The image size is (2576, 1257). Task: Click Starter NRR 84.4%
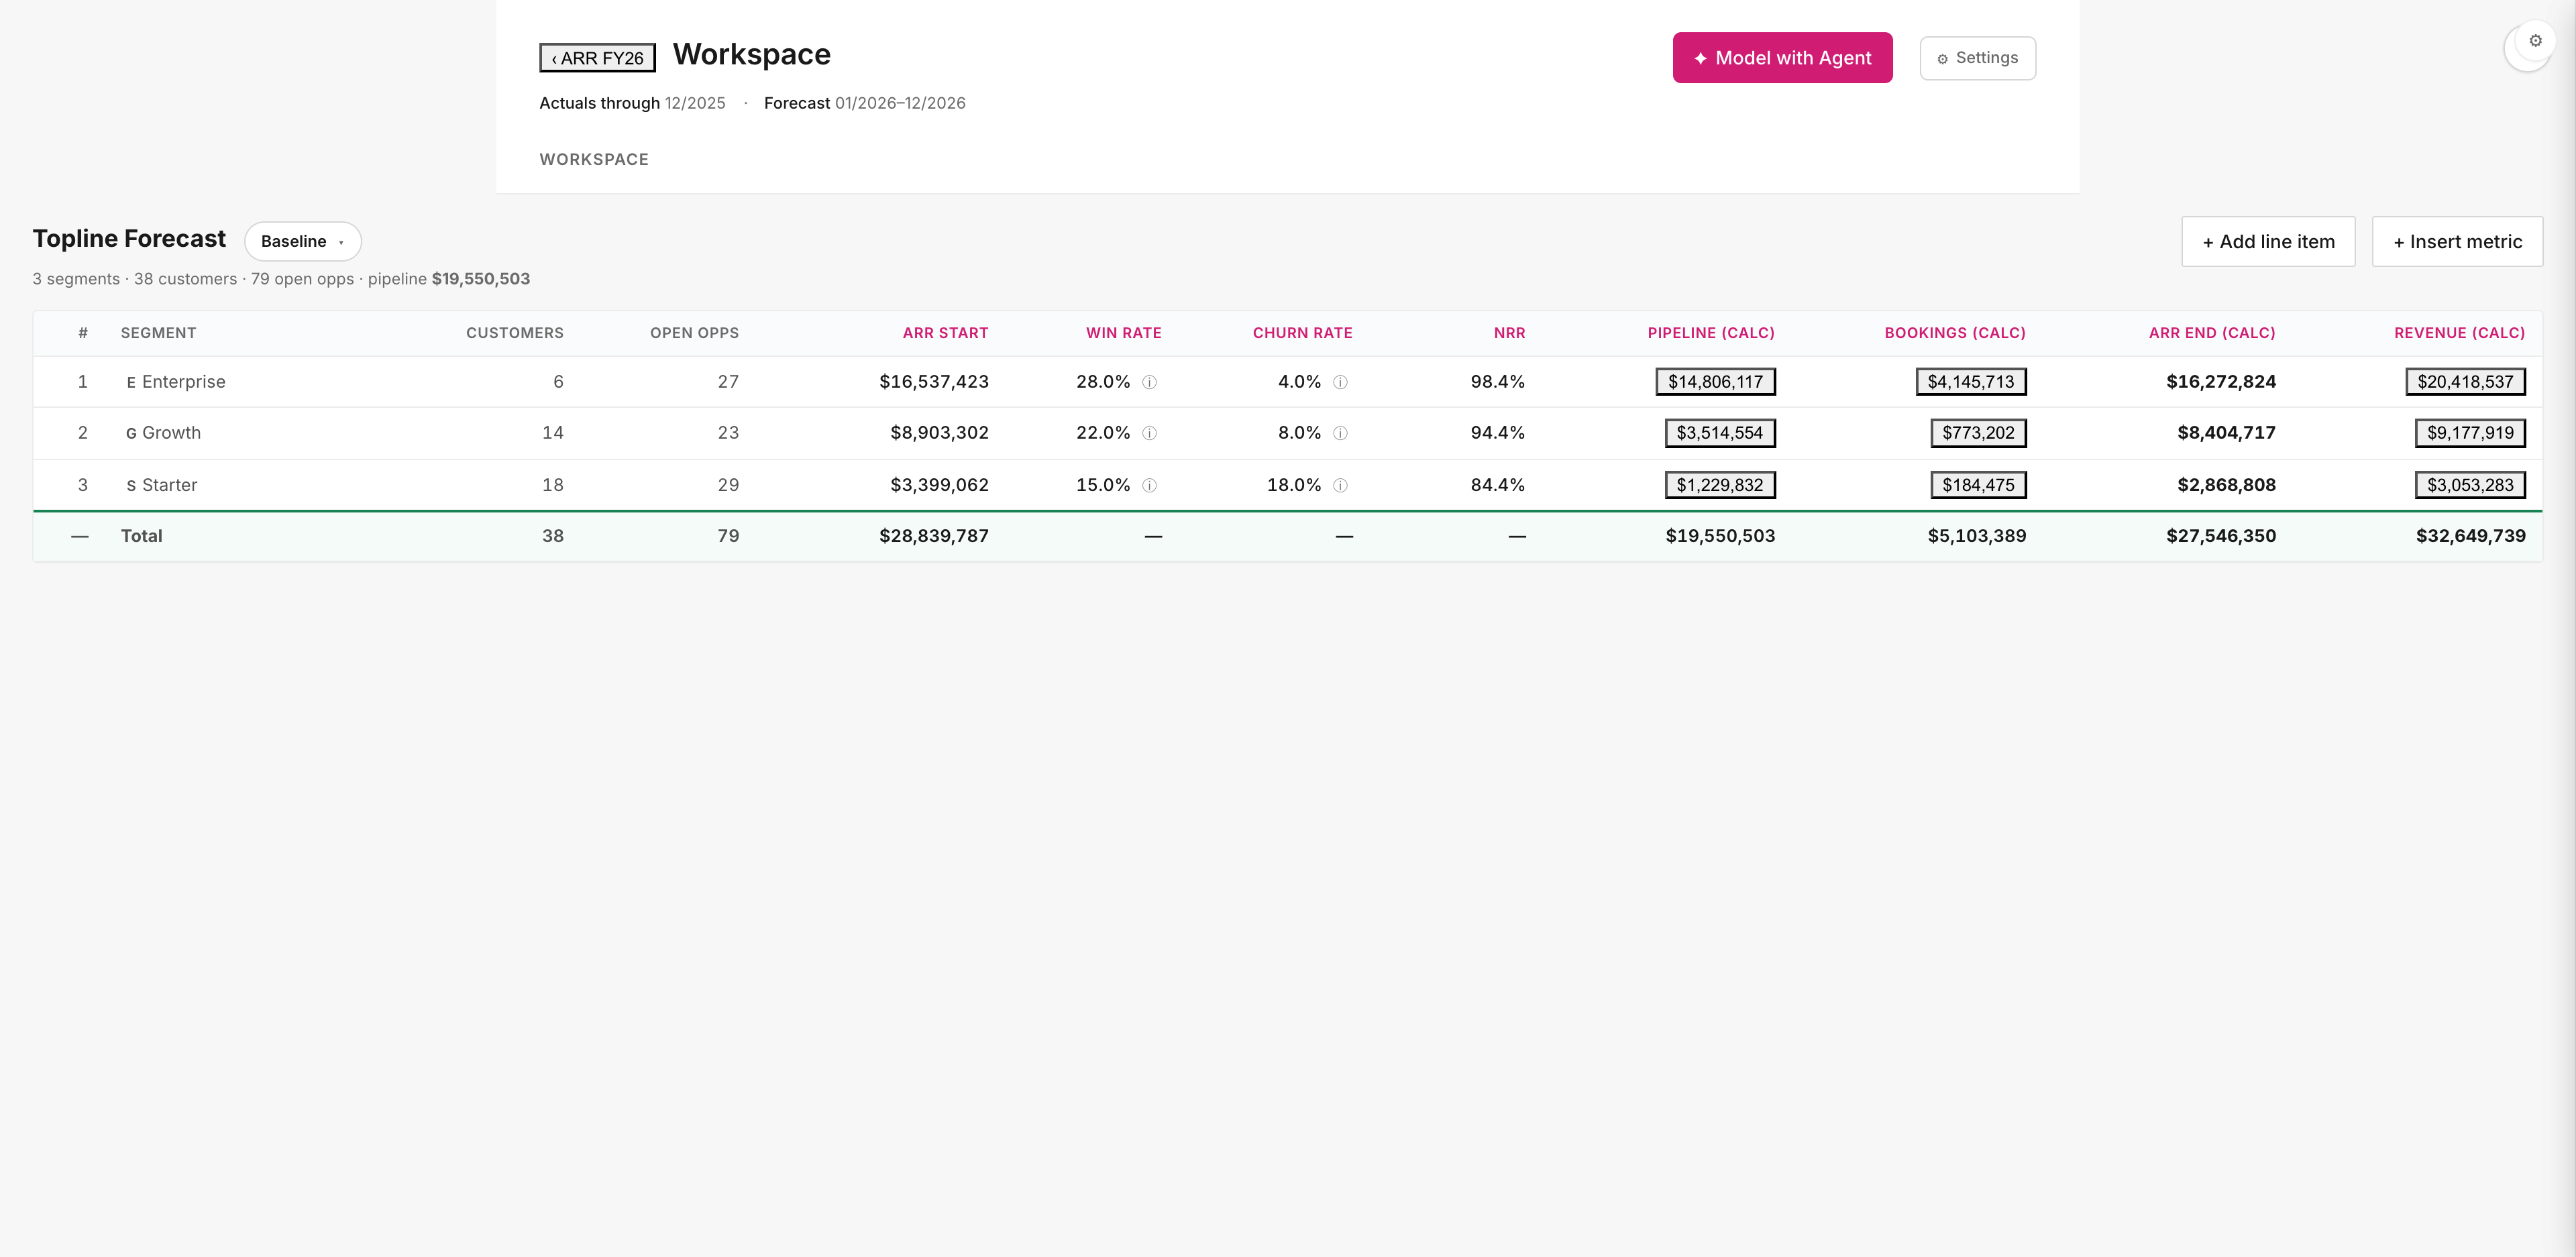1498,485
